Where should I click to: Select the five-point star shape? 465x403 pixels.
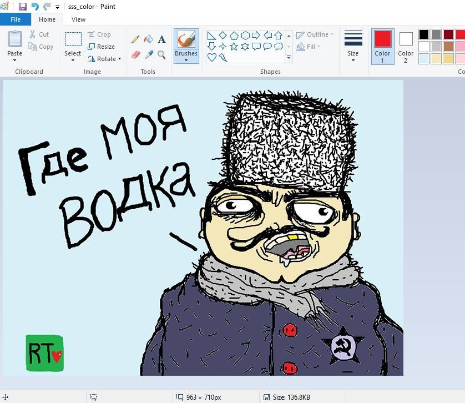coord(234,47)
